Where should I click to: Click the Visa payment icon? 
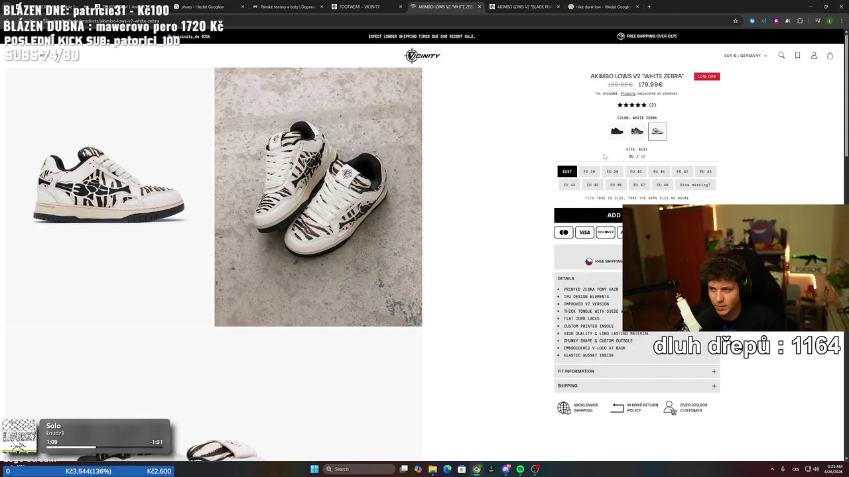pos(584,232)
